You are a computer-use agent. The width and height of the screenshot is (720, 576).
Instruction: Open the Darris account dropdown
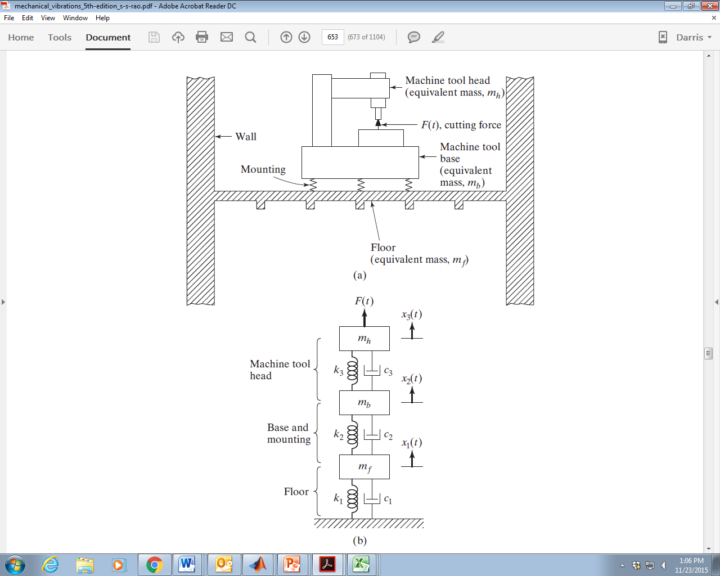coord(691,37)
